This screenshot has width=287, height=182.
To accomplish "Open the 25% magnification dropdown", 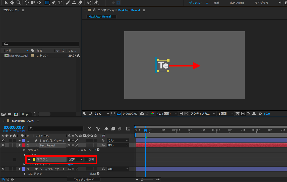I will click(102, 114).
